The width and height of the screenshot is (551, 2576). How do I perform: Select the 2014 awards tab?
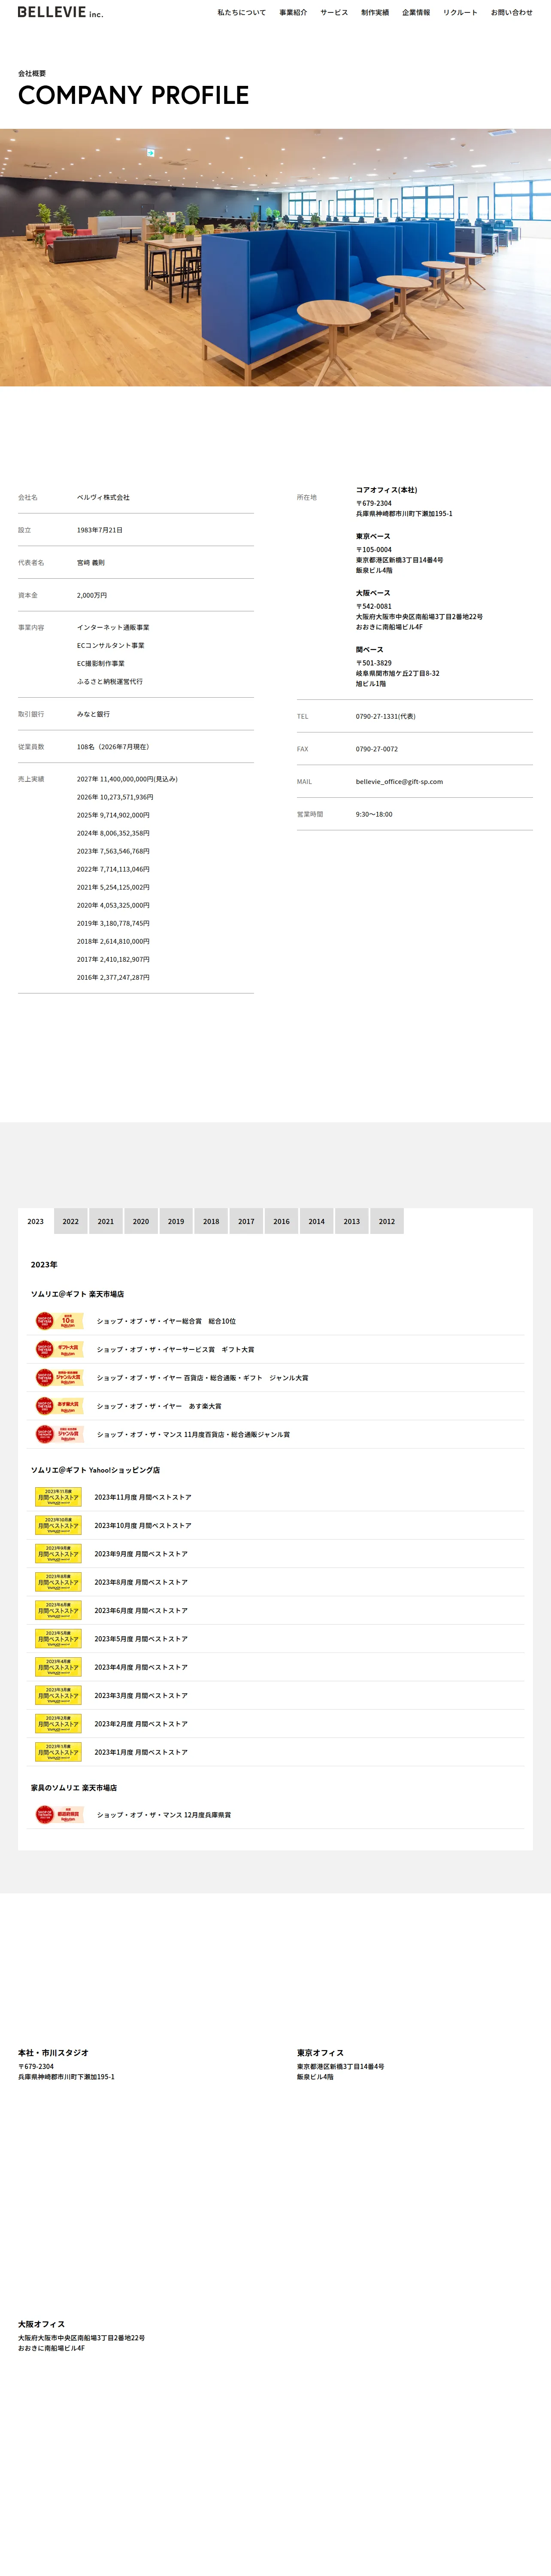tap(317, 1221)
